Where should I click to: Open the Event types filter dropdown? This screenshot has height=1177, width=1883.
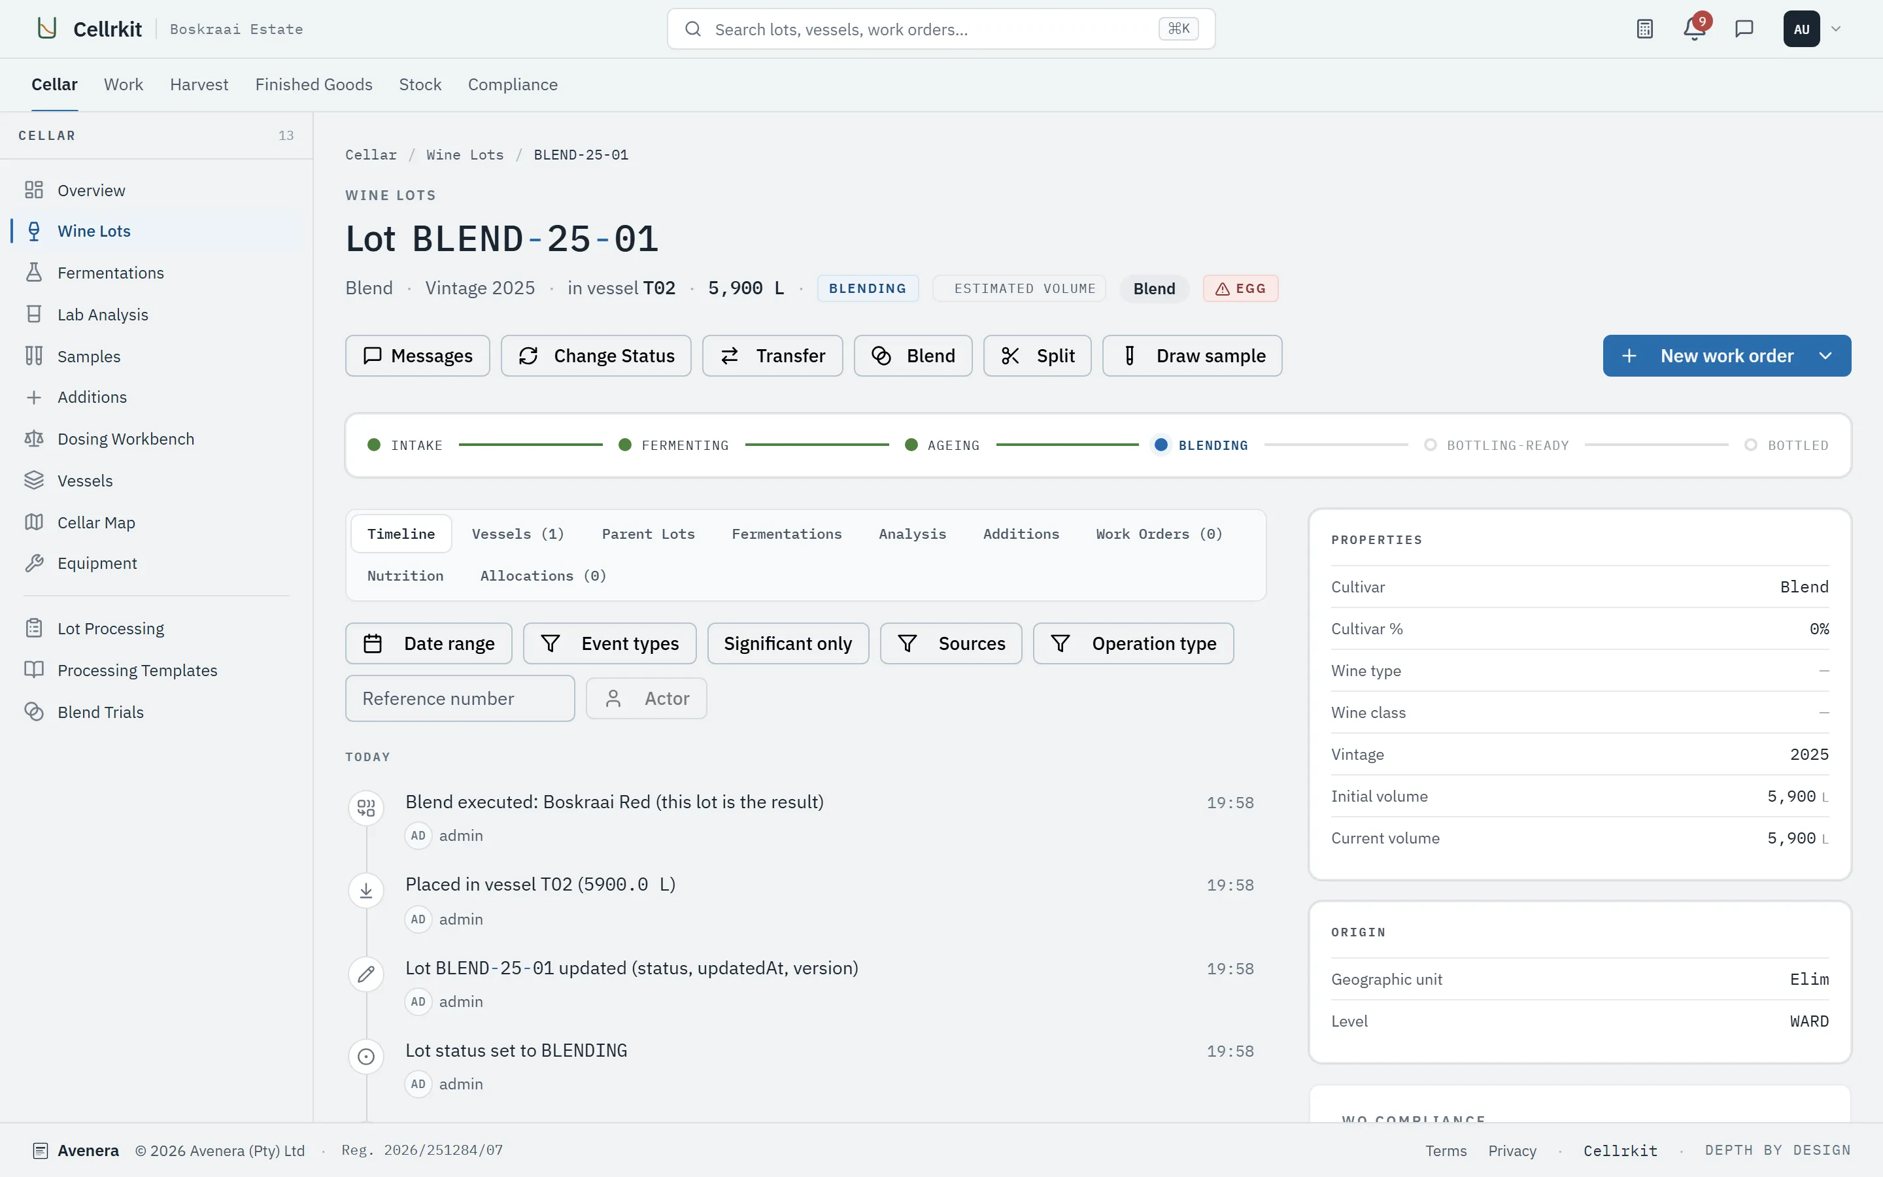tap(610, 644)
